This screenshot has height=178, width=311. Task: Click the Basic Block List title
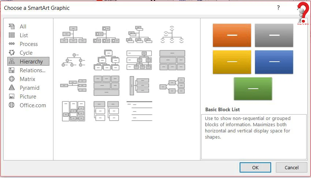pos(222,109)
